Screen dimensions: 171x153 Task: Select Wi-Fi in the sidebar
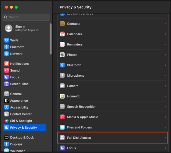[14, 40]
